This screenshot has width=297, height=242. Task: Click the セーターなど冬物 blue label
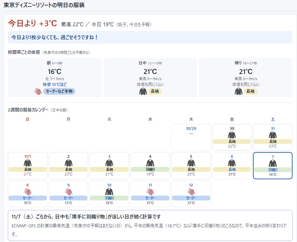pyautogui.click(x=59, y=91)
